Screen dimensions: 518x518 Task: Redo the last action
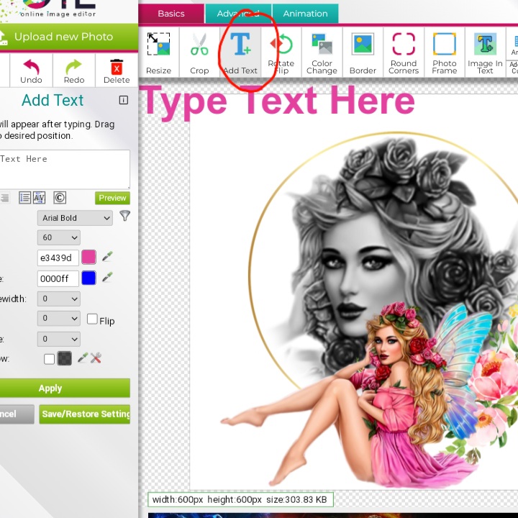pos(74,71)
